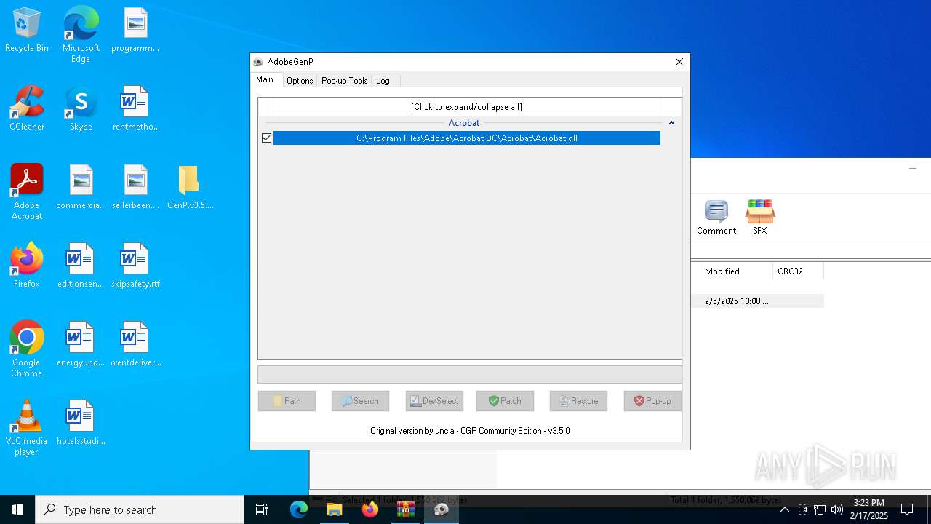The image size is (931, 524).
Task: Open Microsoft Edge desktop shortcut
Action: click(x=81, y=35)
